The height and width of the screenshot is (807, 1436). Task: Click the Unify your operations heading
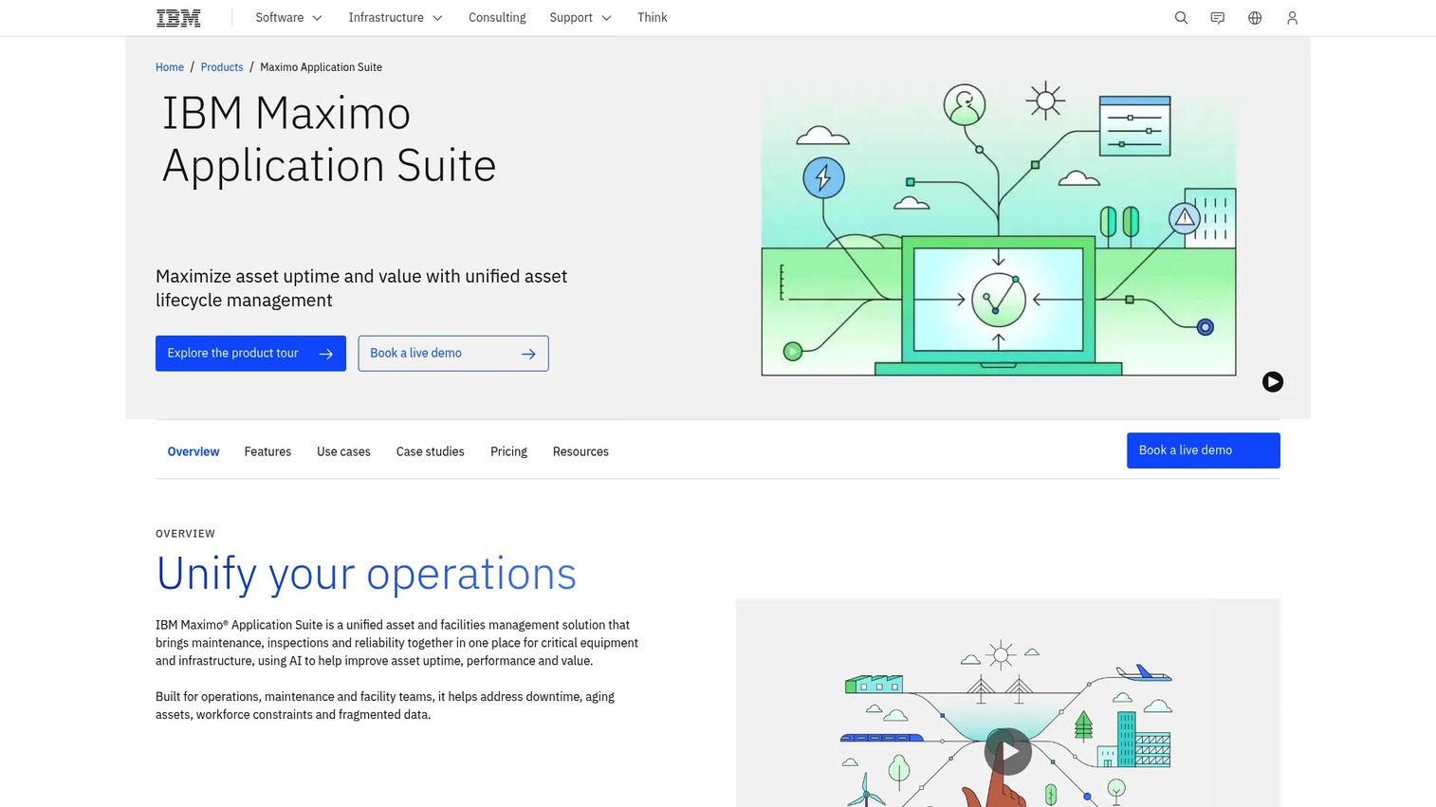click(x=366, y=574)
